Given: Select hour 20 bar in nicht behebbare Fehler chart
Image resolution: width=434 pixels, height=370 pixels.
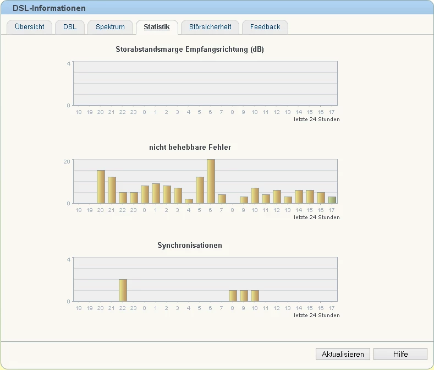Looking at the screenshot, I should [101, 187].
